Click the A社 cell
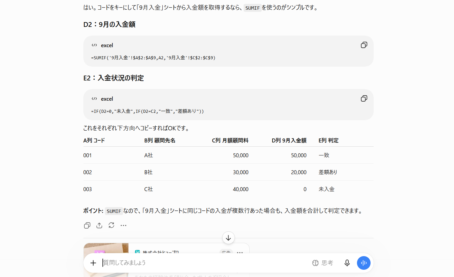The image size is (454, 277). tap(148, 155)
